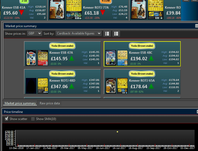Viewport: 198px width, 151px height.
Task: Click the 13-Dec-2016 timeline date label
Action: (x=16, y=148)
